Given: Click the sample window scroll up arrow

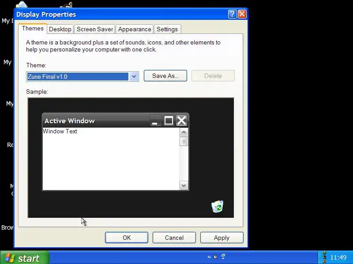Looking at the screenshot, I should click(184, 132).
